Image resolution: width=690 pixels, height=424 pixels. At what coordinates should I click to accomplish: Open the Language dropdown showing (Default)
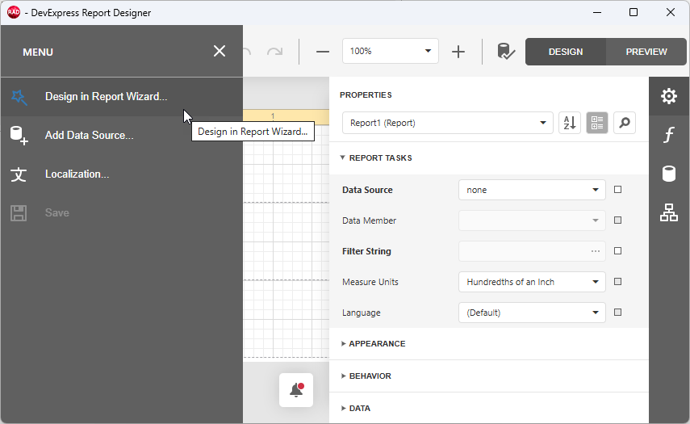532,313
